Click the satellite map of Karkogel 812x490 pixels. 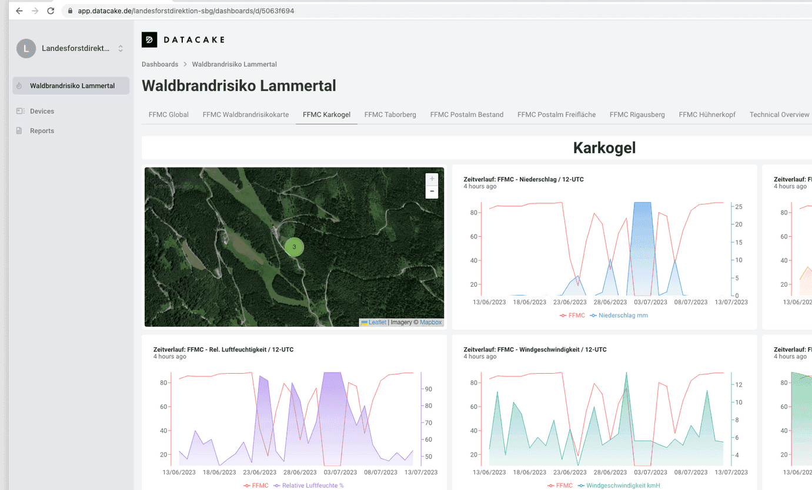pyautogui.click(x=294, y=247)
